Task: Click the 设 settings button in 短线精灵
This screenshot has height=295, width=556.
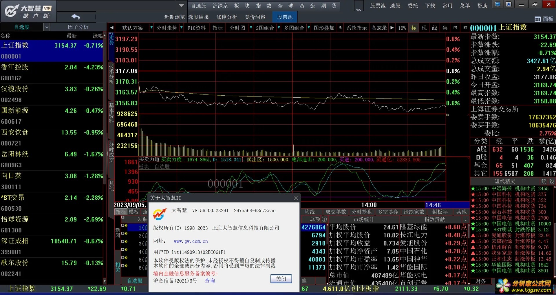Action: tap(552, 182)
